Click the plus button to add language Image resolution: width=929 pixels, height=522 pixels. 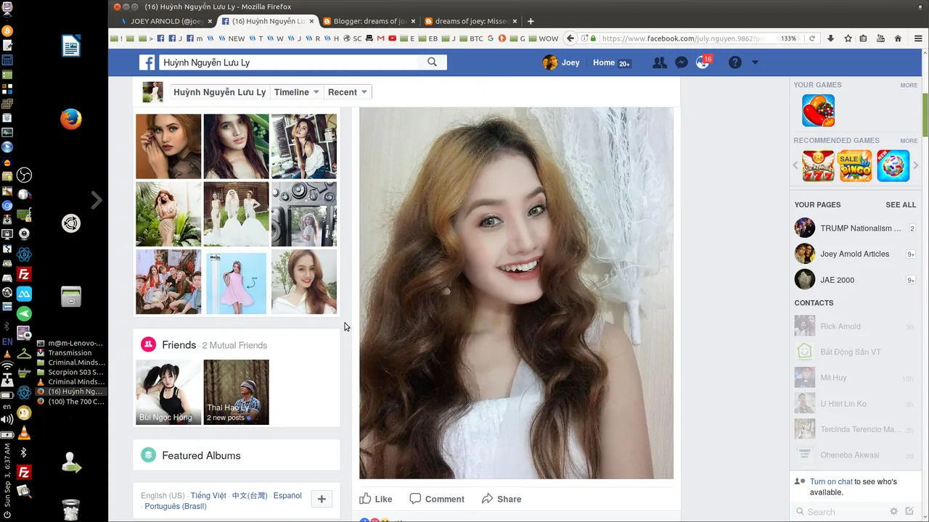pos(322,499)
